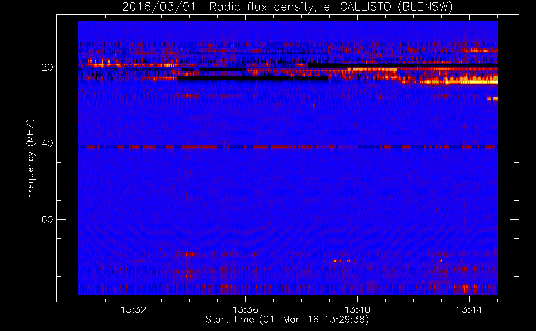Click the 'Start Time (01-Mar-16 13:29:38)' label
Screen dimensions: 536x331
[287, 320]
